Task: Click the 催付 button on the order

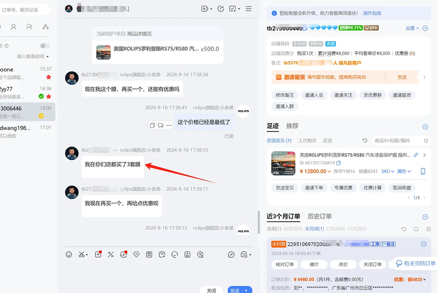Action: [314, 265]
